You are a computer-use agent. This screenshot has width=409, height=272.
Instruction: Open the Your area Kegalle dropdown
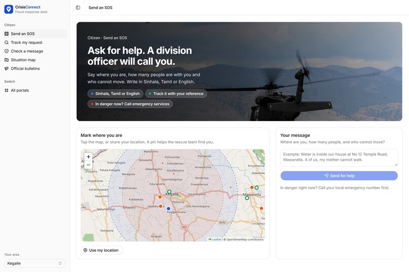35,263
